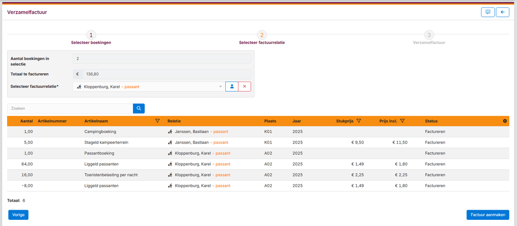Click the Vorige button

click(19, 215)
